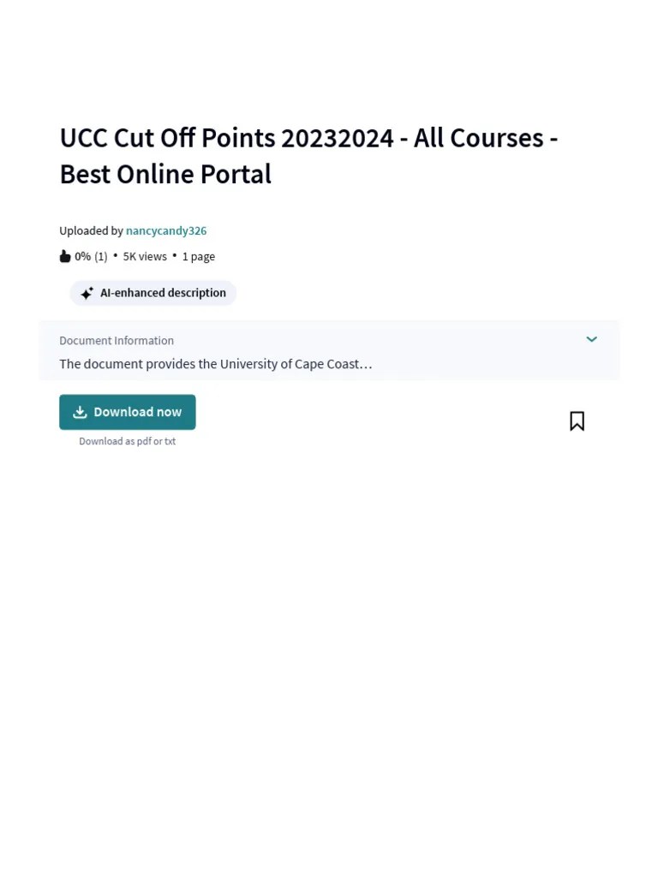Expand Document Information with the chevron
Viewport: 658px width, 877px height.
point(591,339)
